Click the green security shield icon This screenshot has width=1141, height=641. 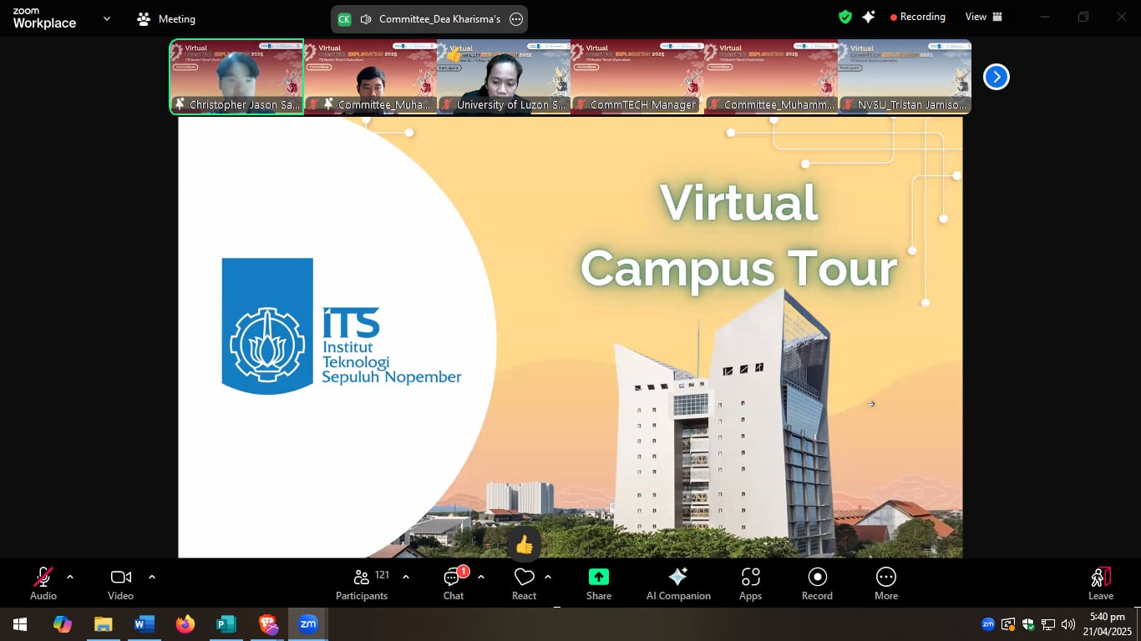click(845, 17)
